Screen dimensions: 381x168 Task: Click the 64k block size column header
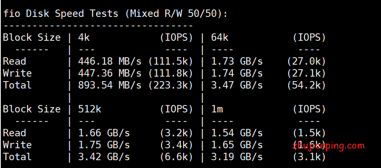tap(220, 37)
